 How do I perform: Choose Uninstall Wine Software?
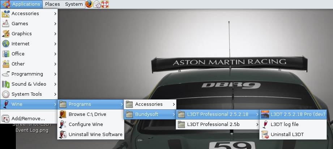tap(95, 135)
